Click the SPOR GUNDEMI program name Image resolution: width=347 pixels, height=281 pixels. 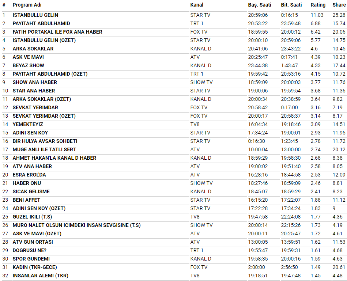point(31,259)
